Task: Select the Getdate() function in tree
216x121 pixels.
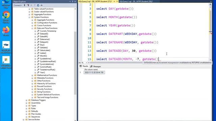Action: pos(44,48)
